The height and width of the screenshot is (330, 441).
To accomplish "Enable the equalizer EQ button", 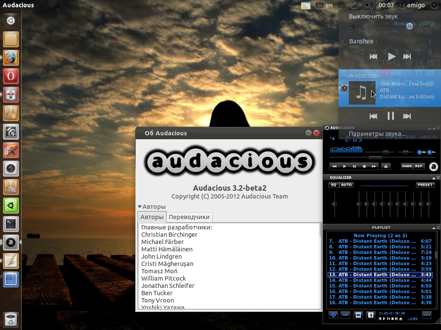I will tap(334, 185).
